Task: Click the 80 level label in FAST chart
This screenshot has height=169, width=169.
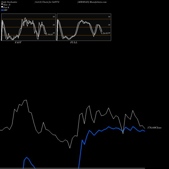Action: 54,17
